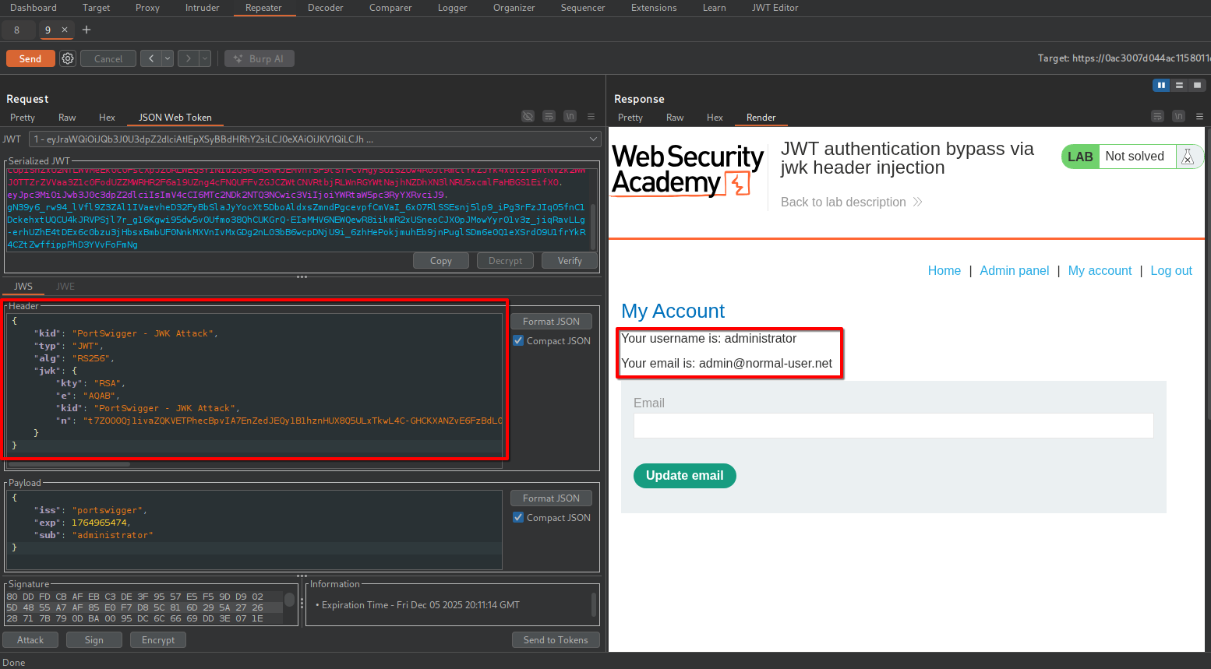Click the orange Send button
1211x669 pixels.
click(30, 58)
